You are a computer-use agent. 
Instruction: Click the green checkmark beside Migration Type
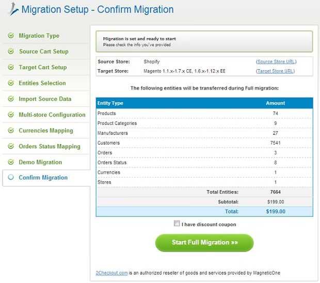(10, 36)
